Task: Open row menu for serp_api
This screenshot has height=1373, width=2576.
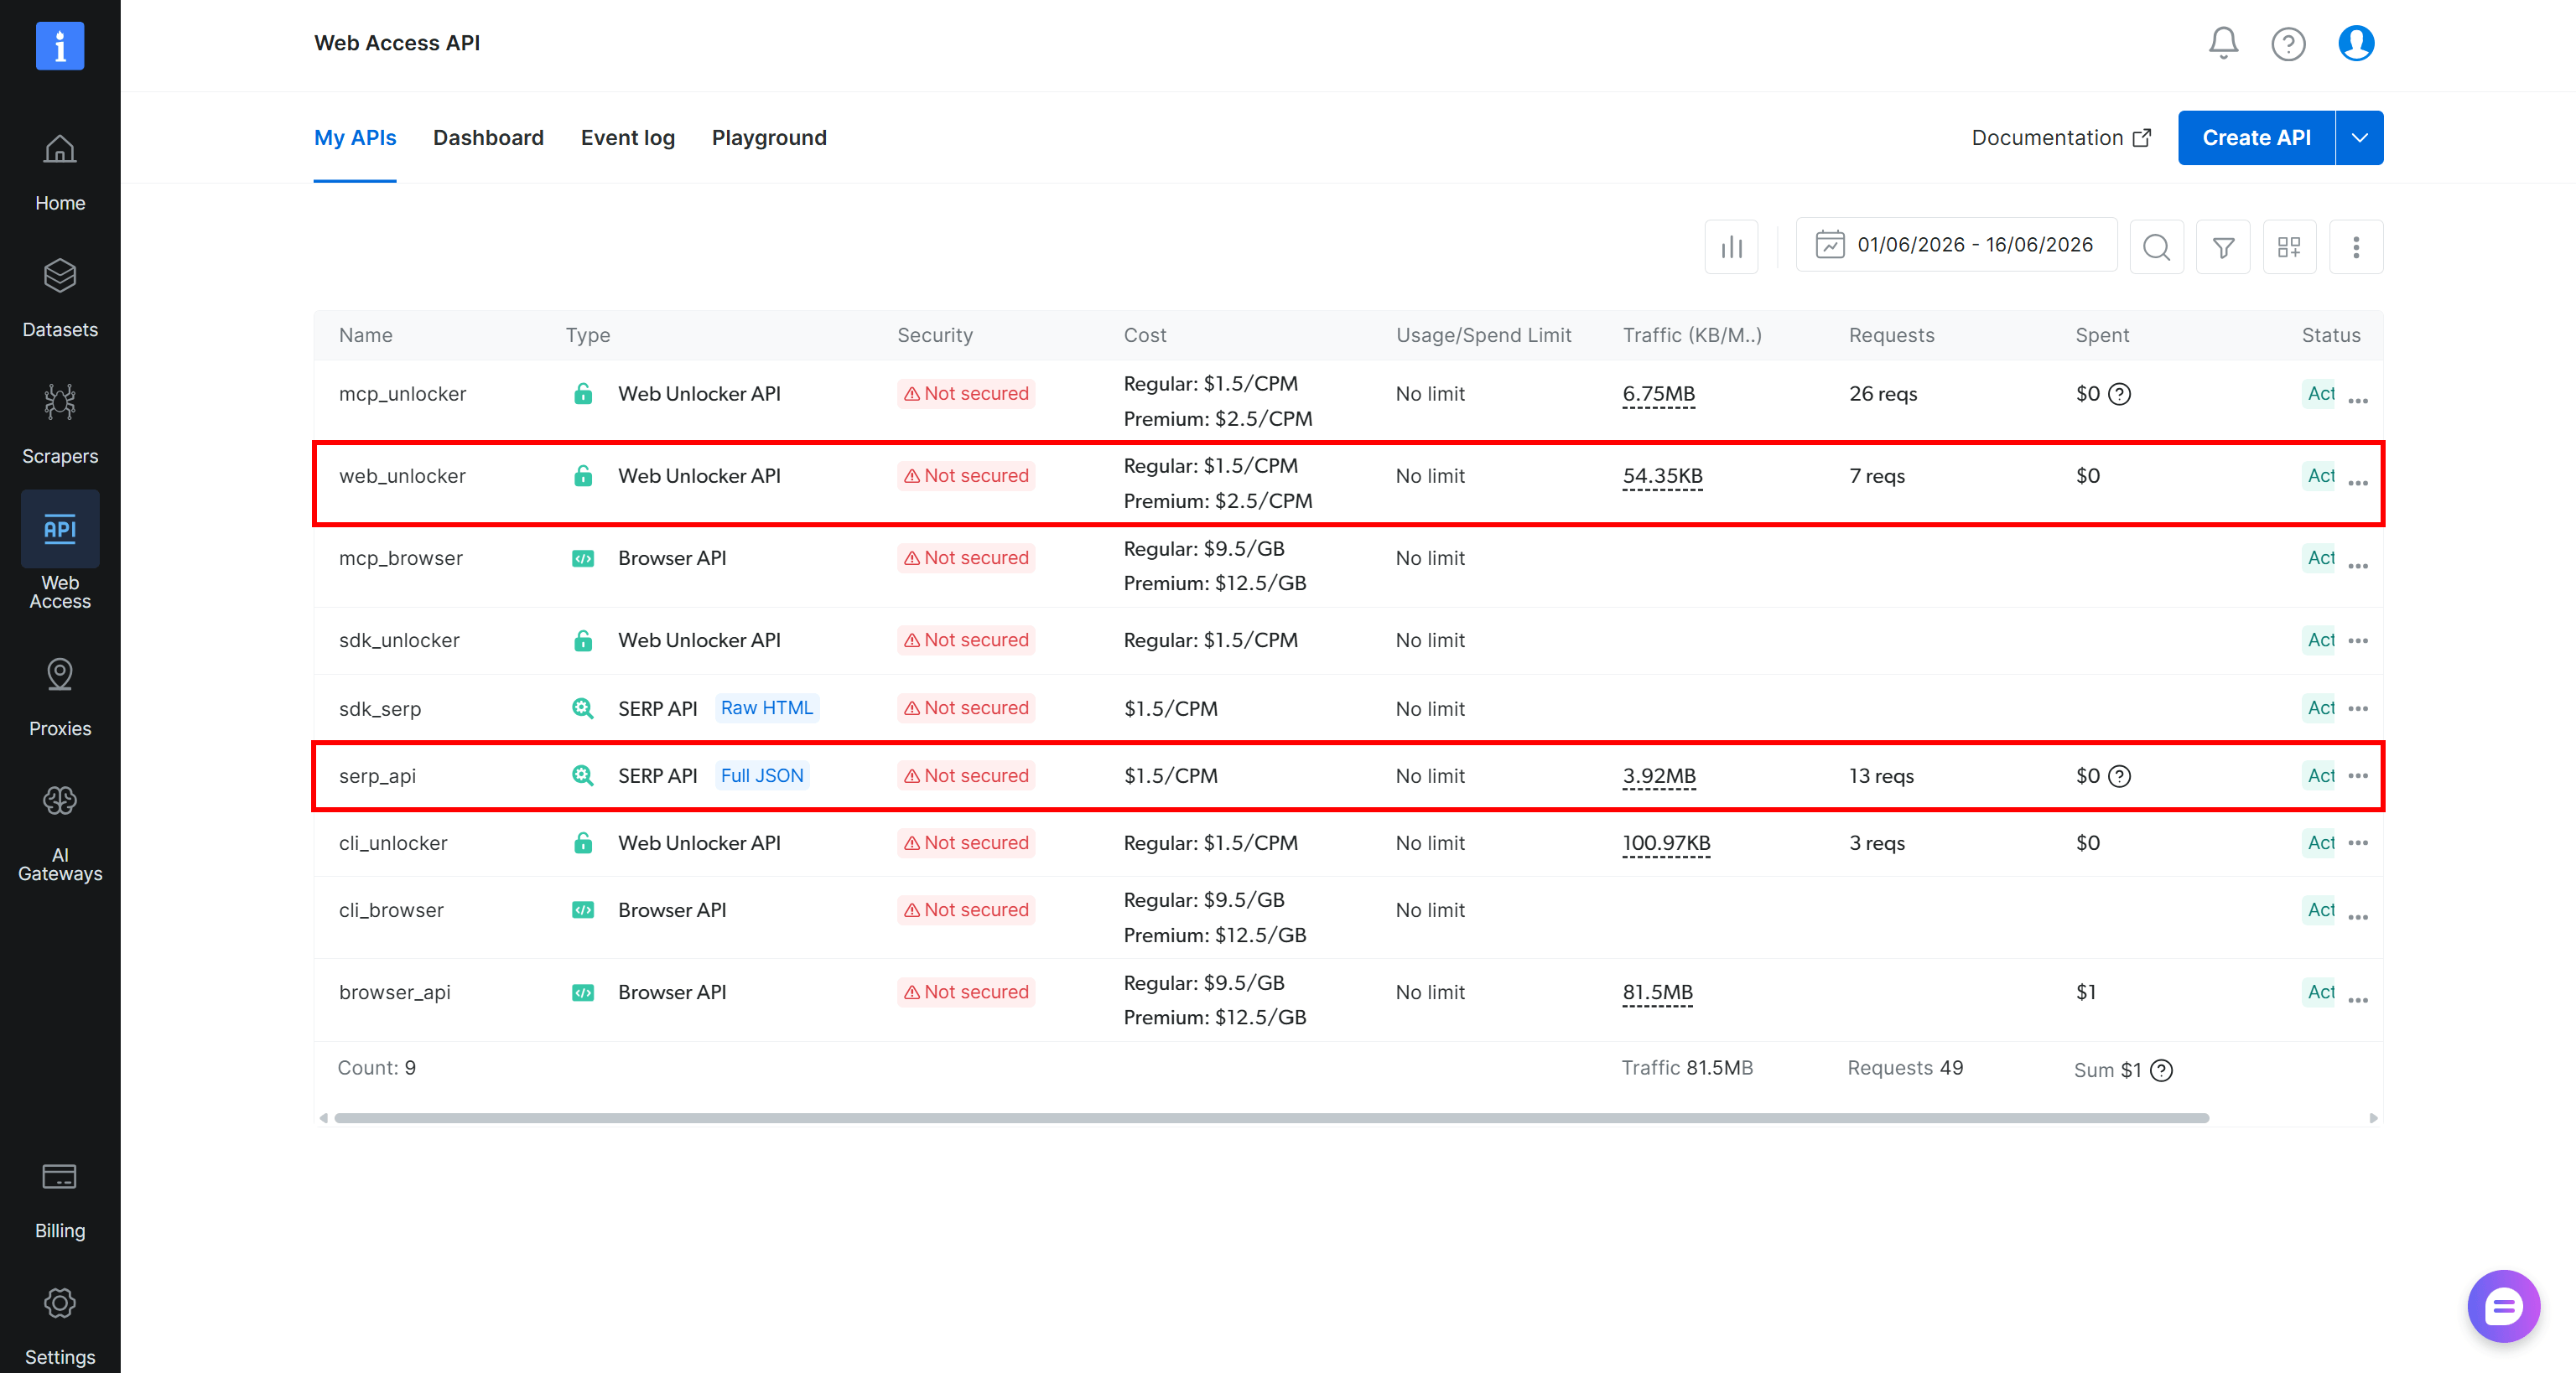Action: [x=2358, y=775]
